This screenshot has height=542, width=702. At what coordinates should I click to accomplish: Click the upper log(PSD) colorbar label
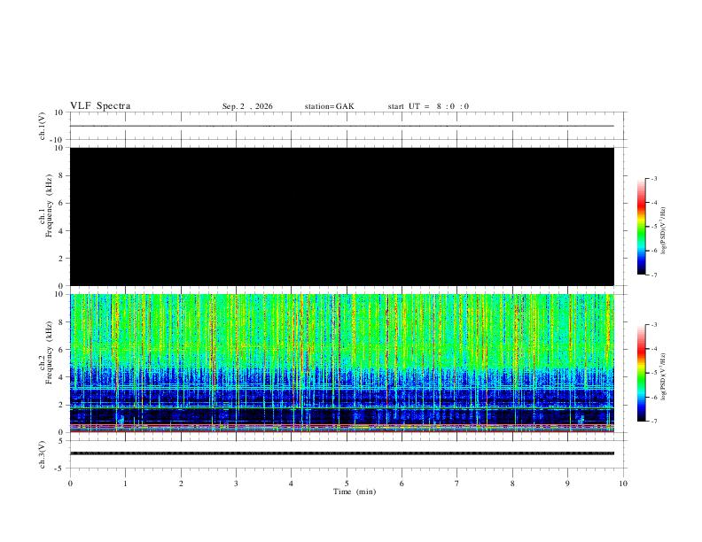663,230
